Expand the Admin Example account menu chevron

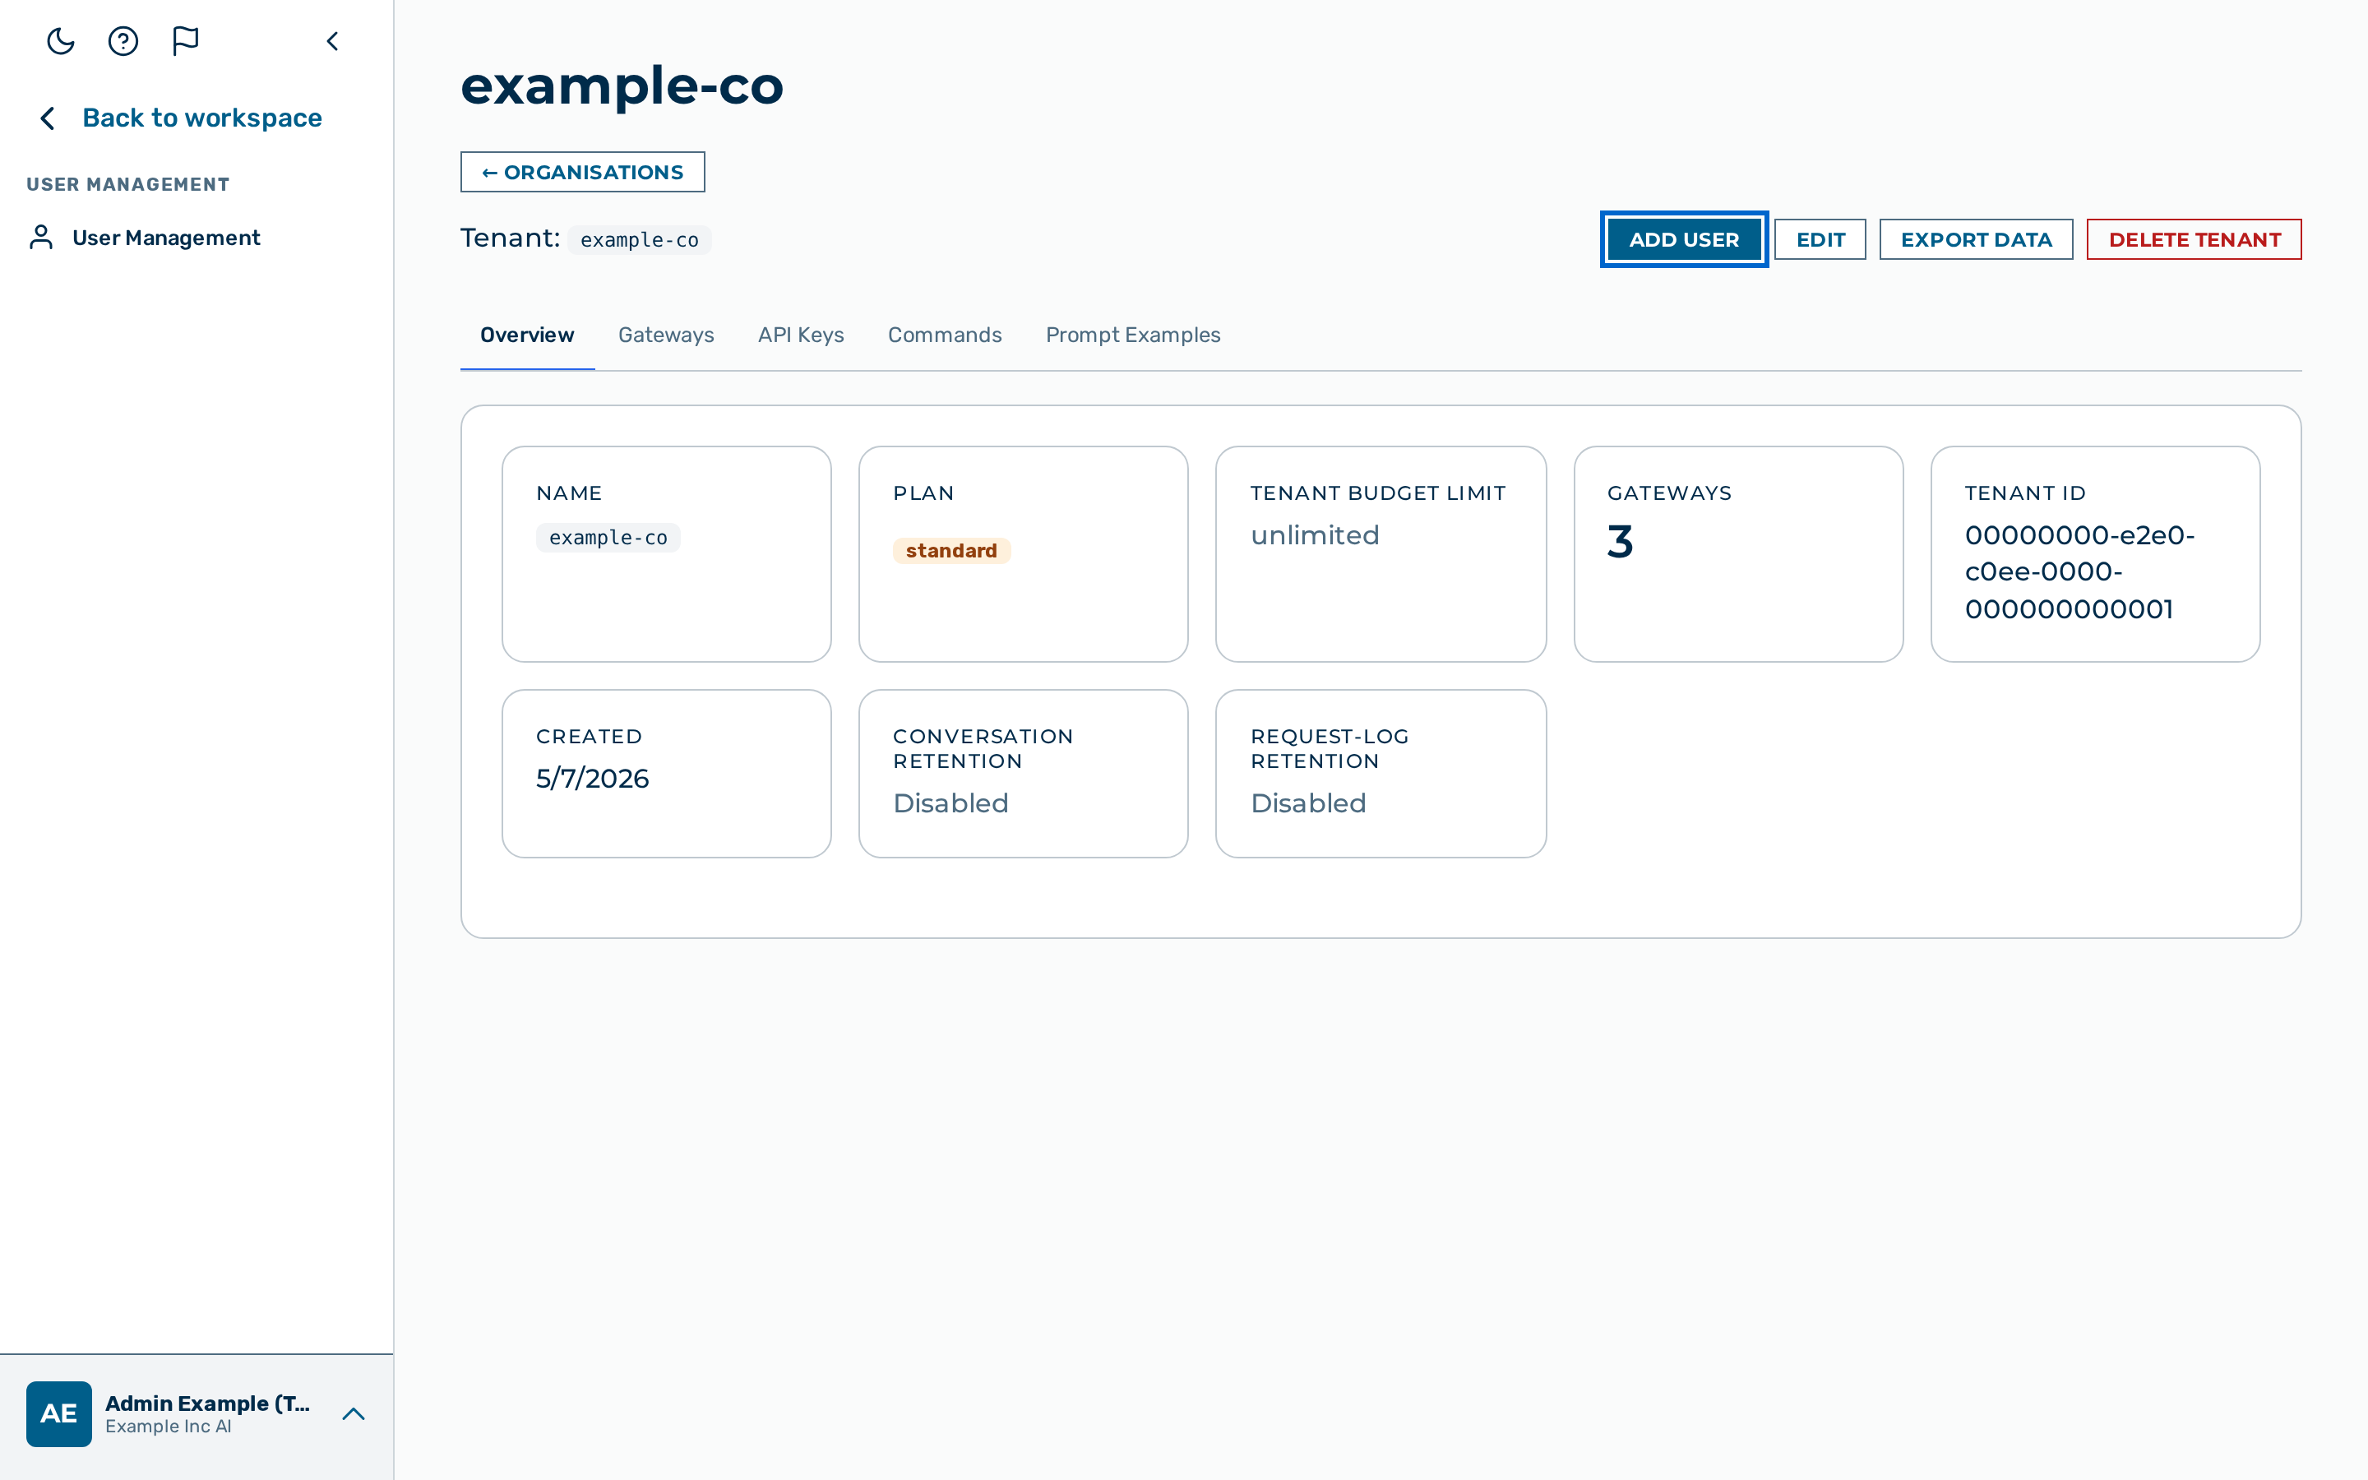click(x=354, y=1413)
